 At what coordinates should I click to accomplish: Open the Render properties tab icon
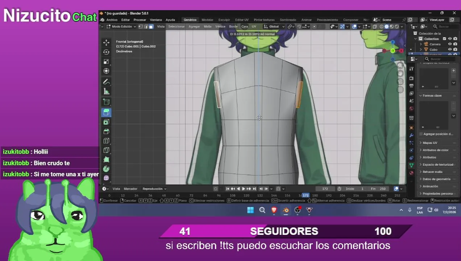click(411, 78)
